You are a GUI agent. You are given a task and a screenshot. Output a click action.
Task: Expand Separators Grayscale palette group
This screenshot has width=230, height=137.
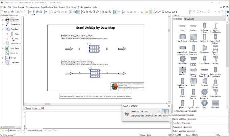[x=200, y=127]
